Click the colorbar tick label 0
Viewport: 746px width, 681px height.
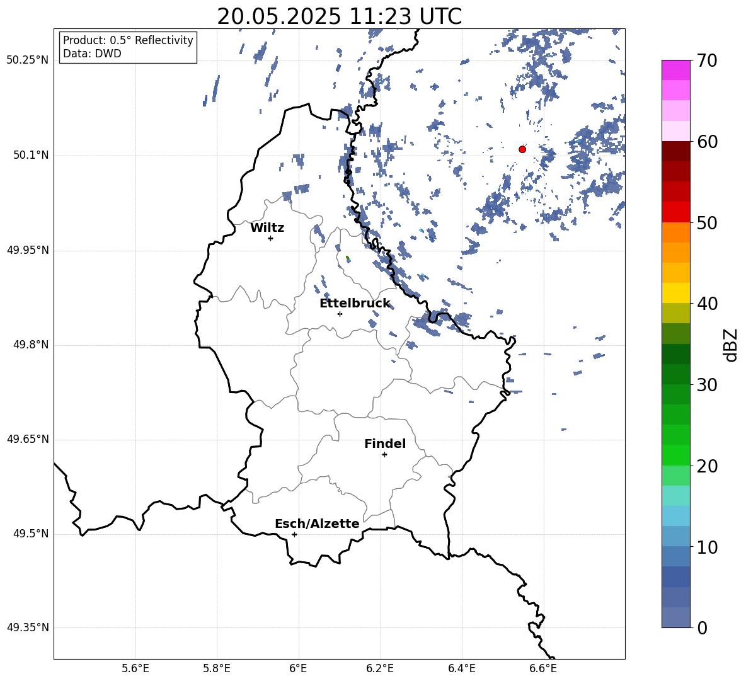[702, 627]
